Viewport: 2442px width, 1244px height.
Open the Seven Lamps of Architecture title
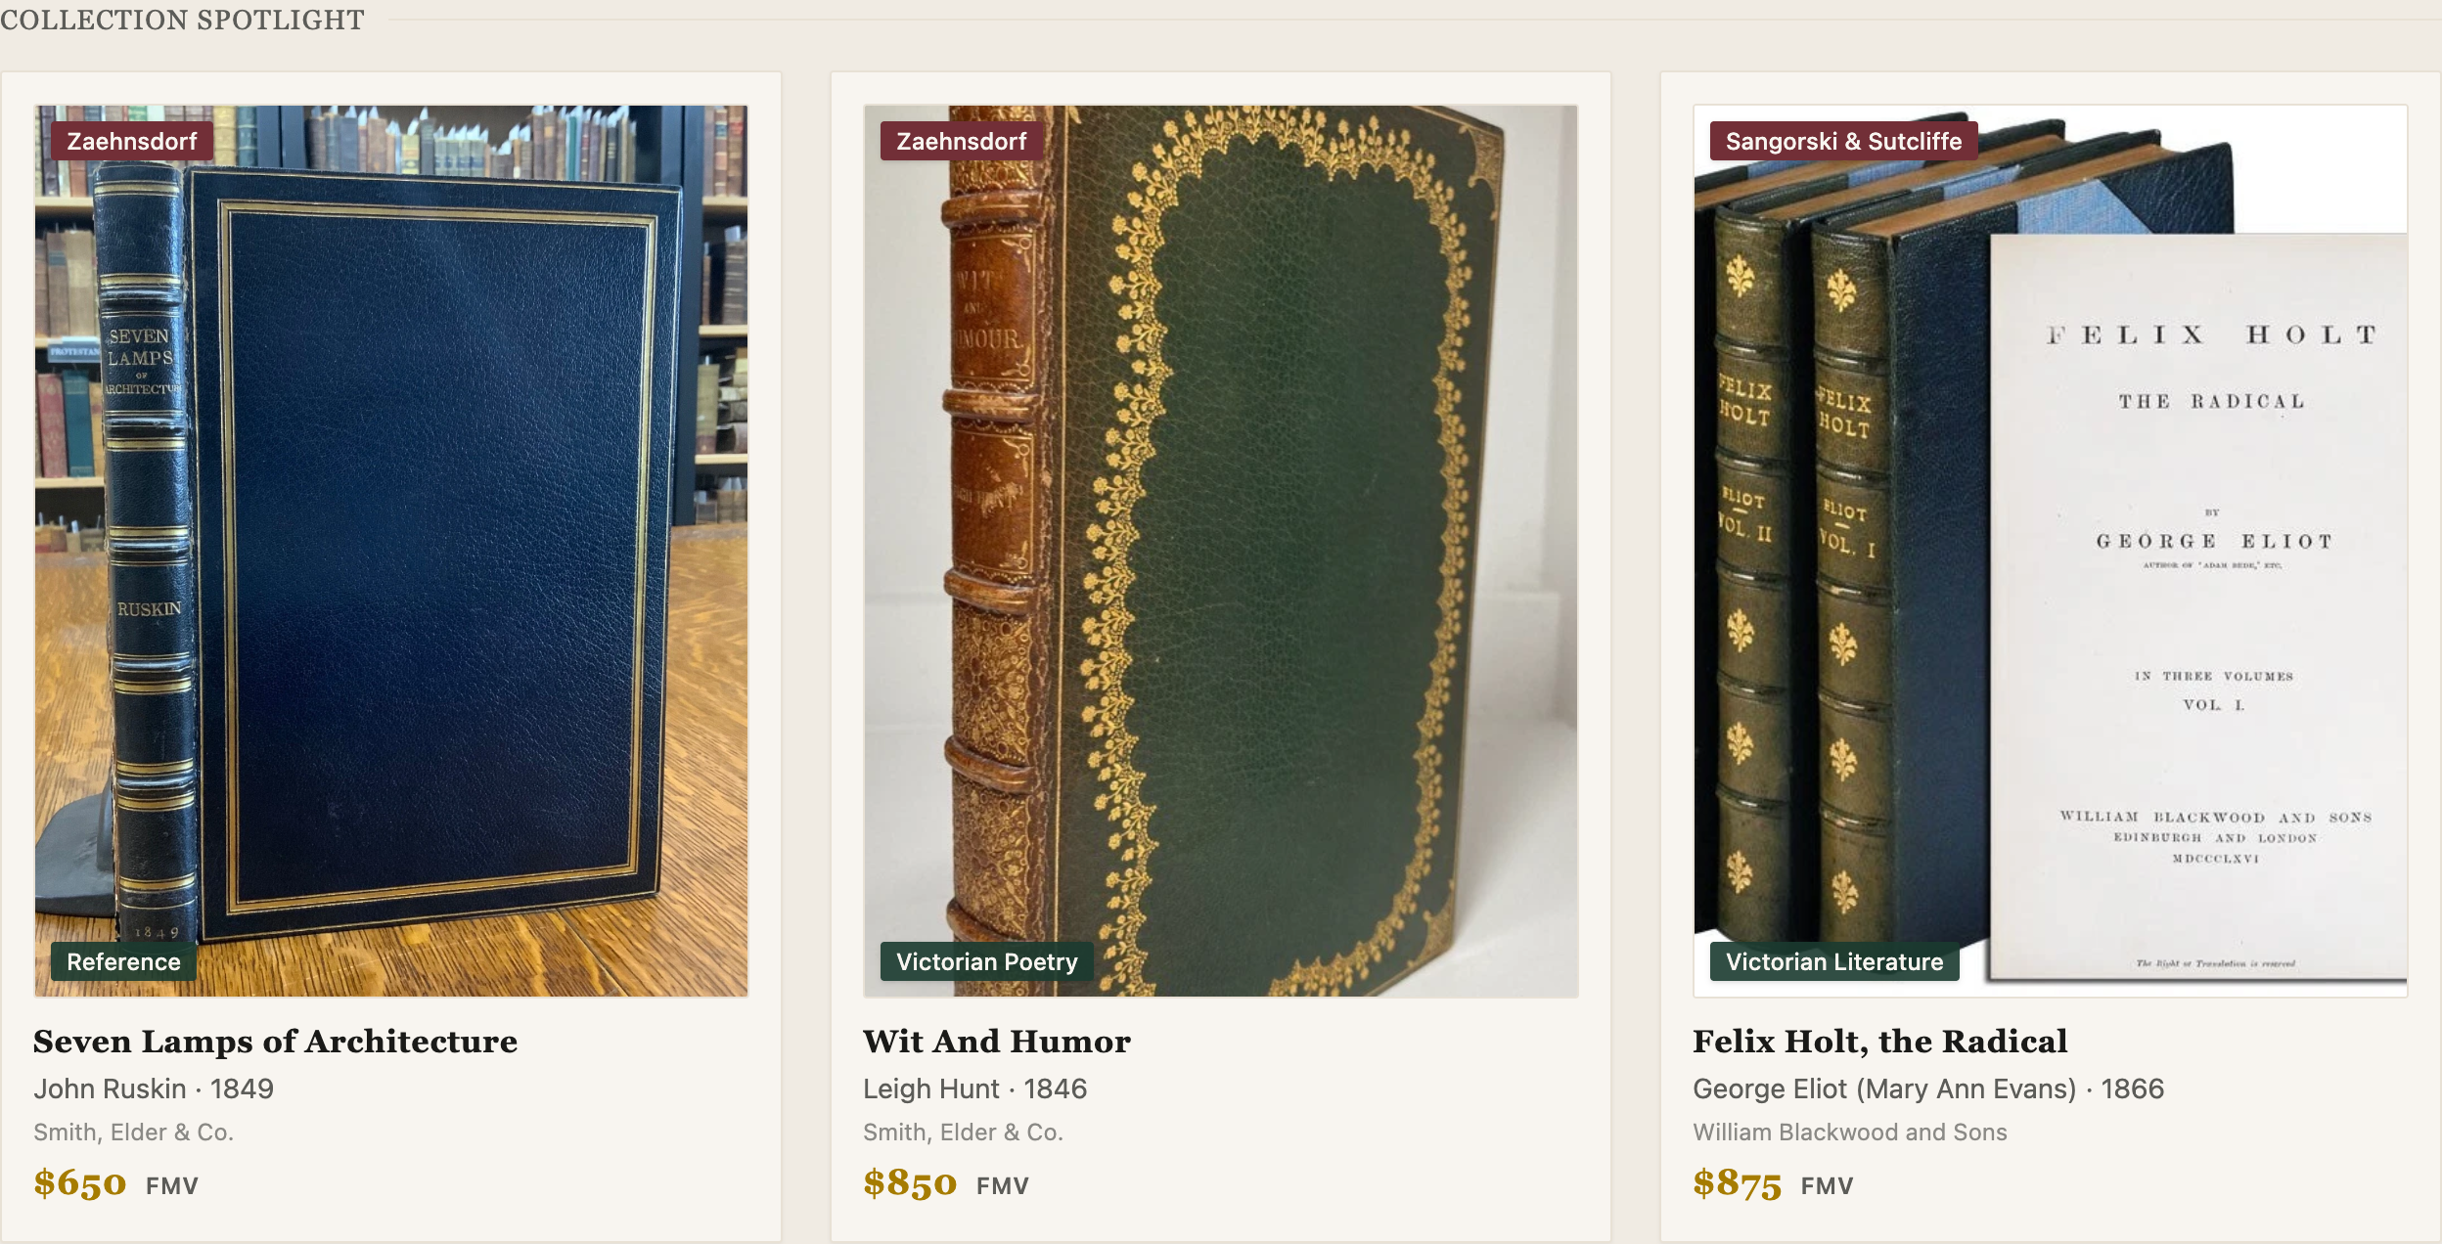pos(275,1042)
